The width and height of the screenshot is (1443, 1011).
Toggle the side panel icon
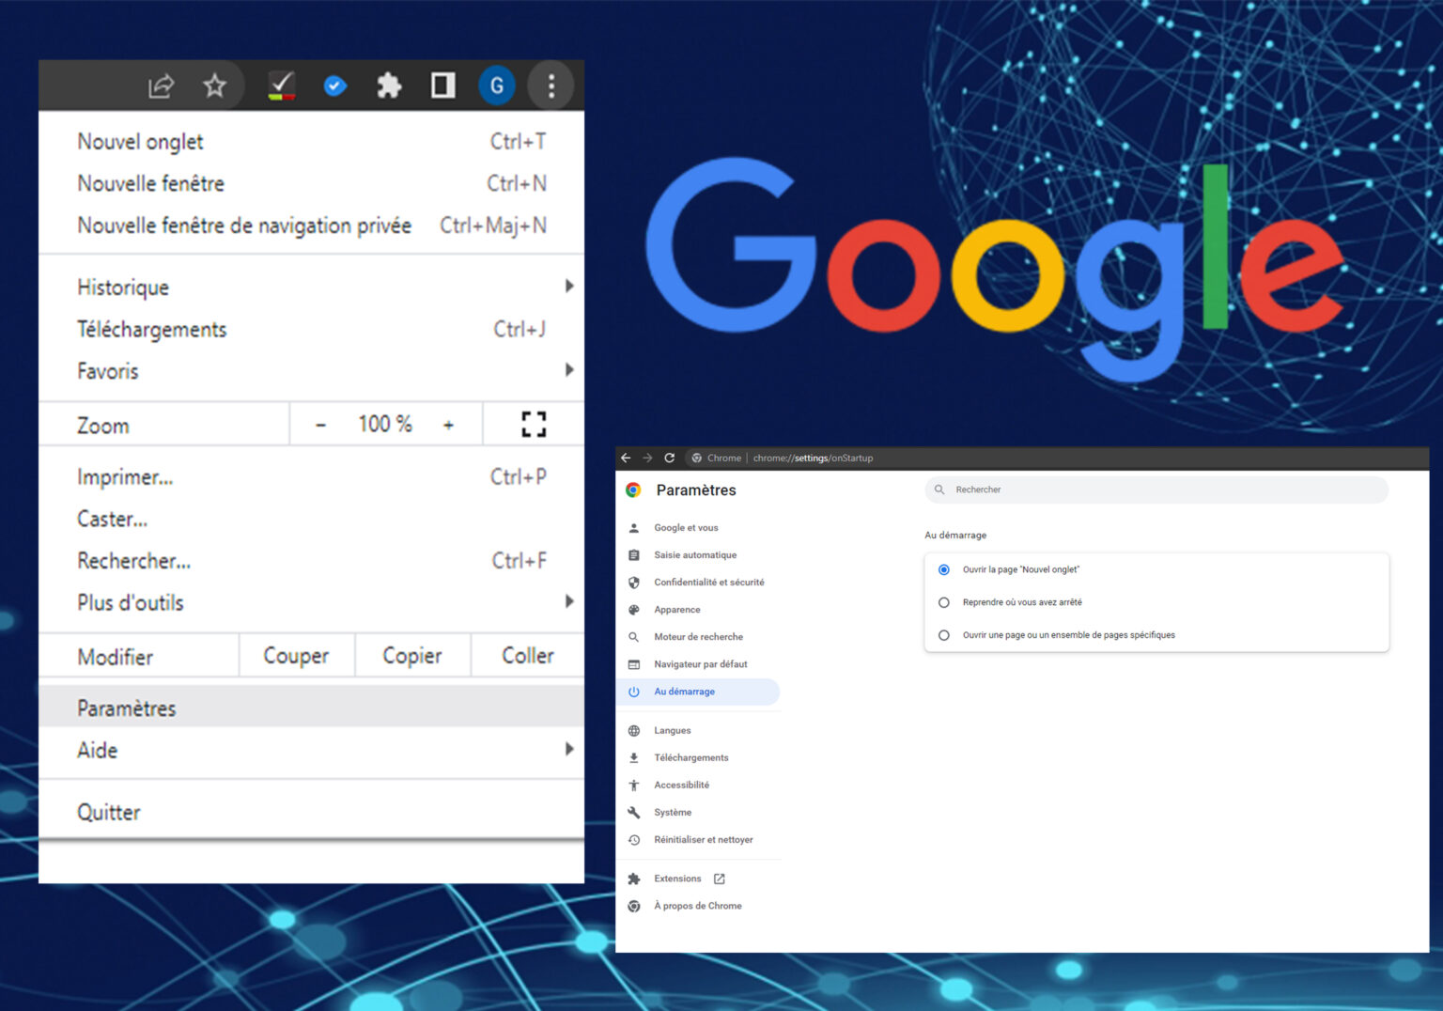pos(443,86)
